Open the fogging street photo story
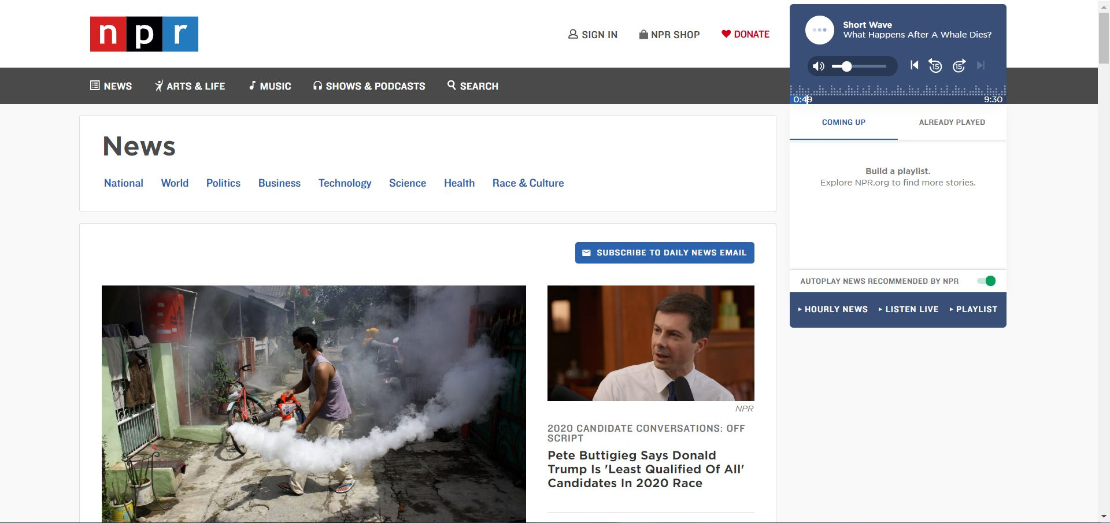 314,404
